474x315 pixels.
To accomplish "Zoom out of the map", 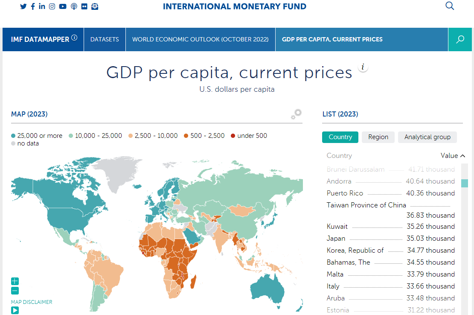I will pyautogui.click(x=15, y=291).
